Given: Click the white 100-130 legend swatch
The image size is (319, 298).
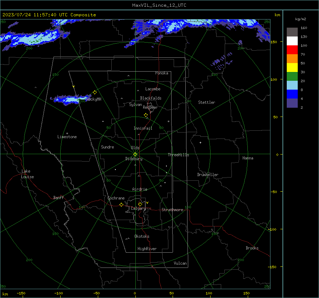Looking at the screenshot, I should (292, 41).
